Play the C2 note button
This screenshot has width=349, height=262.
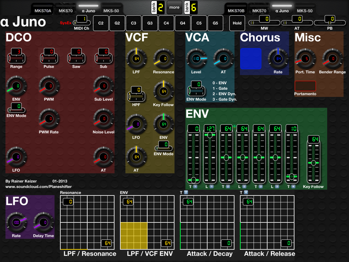101,23
